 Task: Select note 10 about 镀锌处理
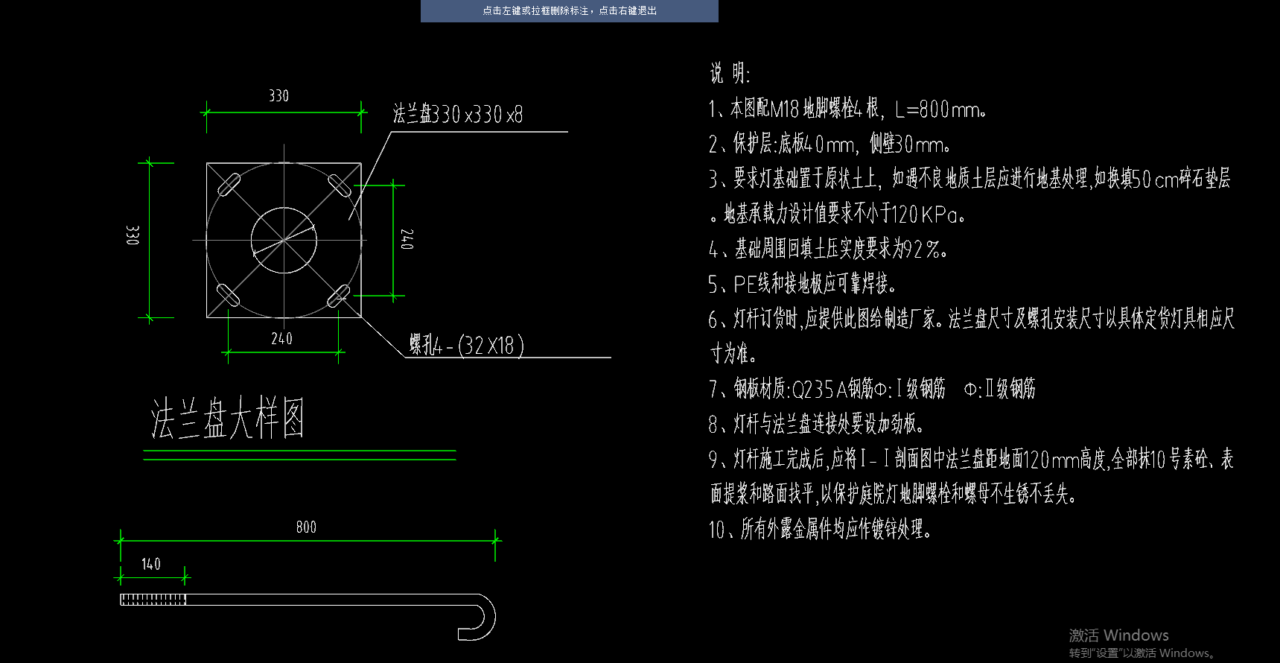[x=820, y=529]
